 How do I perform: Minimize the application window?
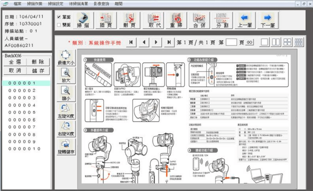298,4
